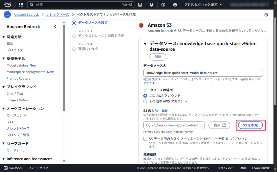Open the 用語 footer link

[243, 168]
